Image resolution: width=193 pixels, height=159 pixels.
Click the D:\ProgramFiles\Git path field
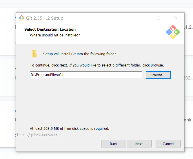coord(86,75)
